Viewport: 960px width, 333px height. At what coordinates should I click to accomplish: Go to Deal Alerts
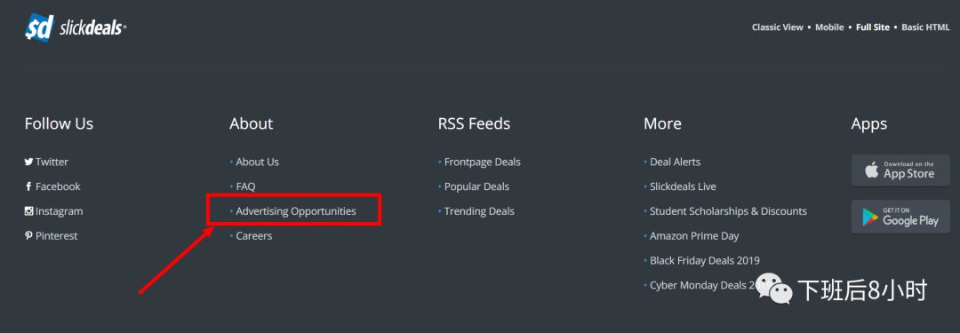point(676,163)
